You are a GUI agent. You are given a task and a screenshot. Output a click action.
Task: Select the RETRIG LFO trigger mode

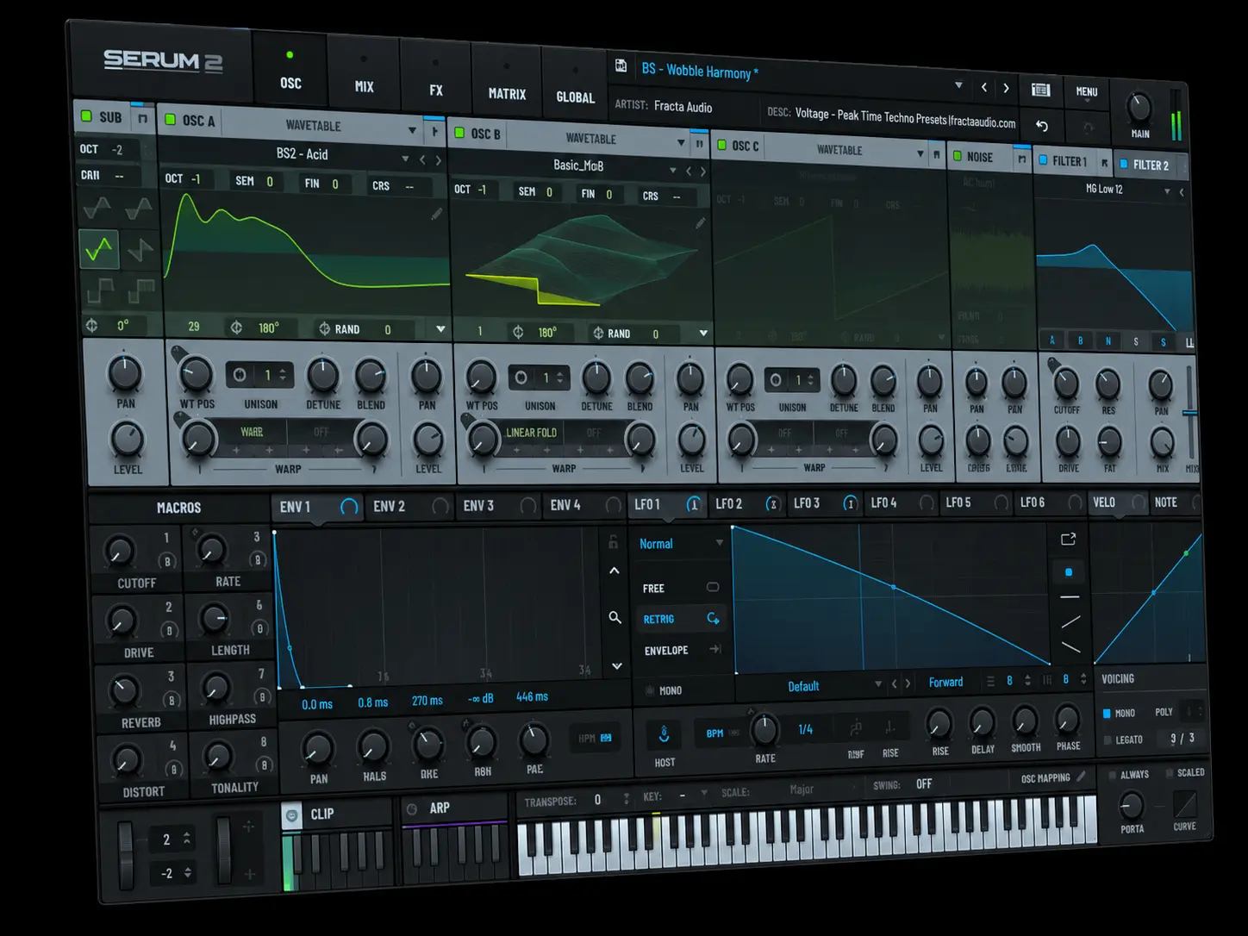pyautogui.click(x=681, y=619)
